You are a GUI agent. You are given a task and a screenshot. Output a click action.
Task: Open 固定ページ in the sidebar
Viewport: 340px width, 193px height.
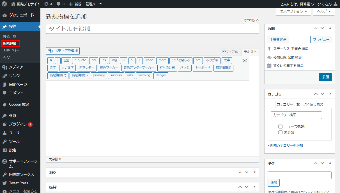click(20, 84)
